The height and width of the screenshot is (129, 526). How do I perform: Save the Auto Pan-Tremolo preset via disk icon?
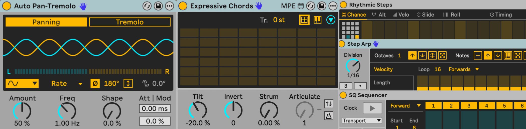point(158,6)
